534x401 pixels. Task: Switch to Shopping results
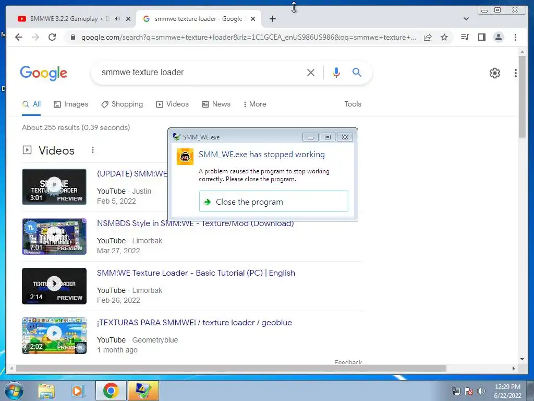coord(122,104)
